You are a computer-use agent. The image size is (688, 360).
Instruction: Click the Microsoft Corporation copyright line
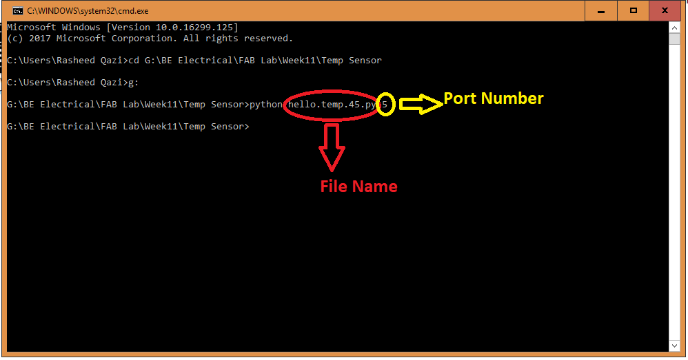point(150,39)
